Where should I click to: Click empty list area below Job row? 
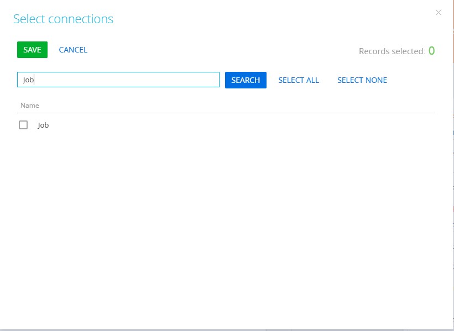tap(221, 221)
